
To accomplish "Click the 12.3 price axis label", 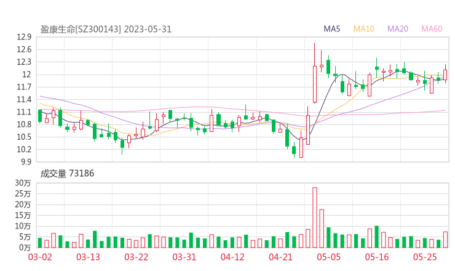I will [x=24, y=62].
